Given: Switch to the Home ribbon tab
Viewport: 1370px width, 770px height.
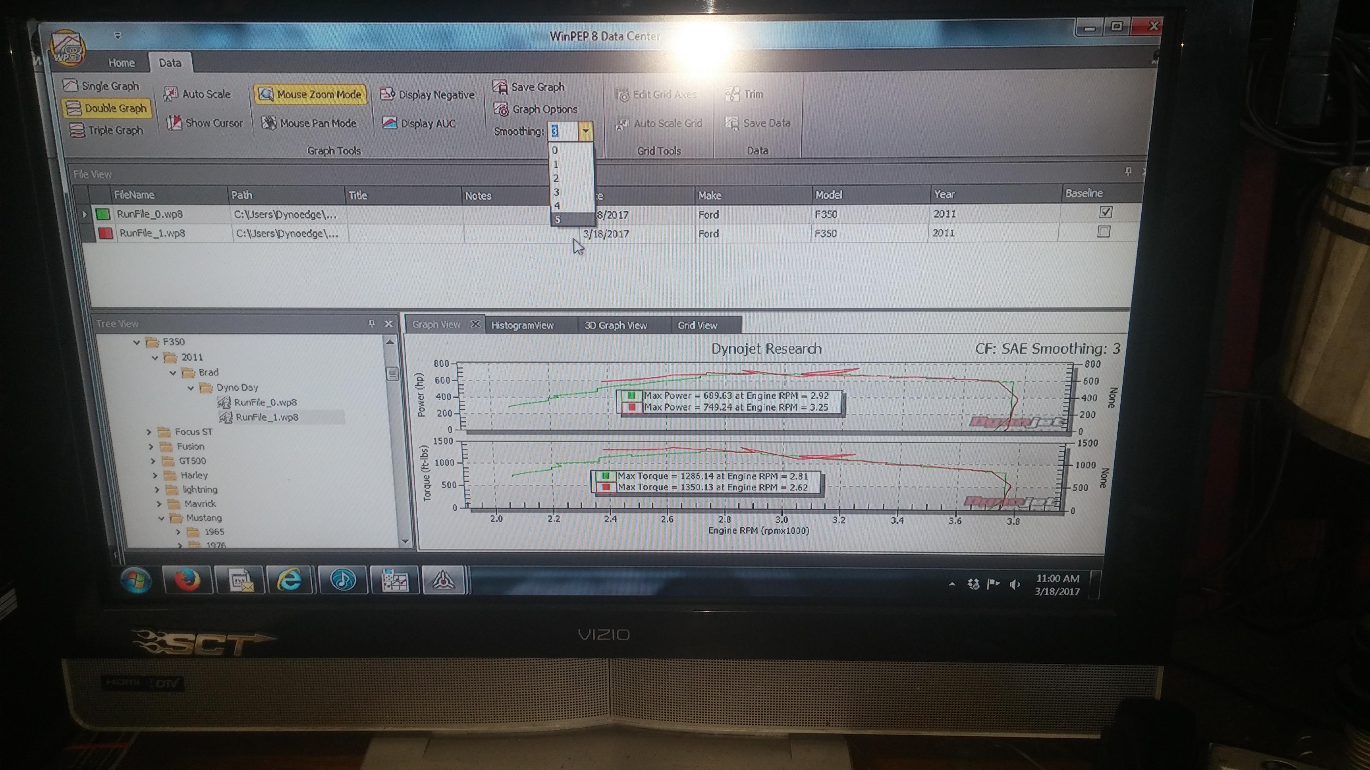Looking at the screenshot, I should click(x=121, y=63).
